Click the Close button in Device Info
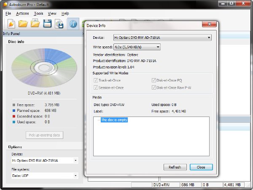 201,167
